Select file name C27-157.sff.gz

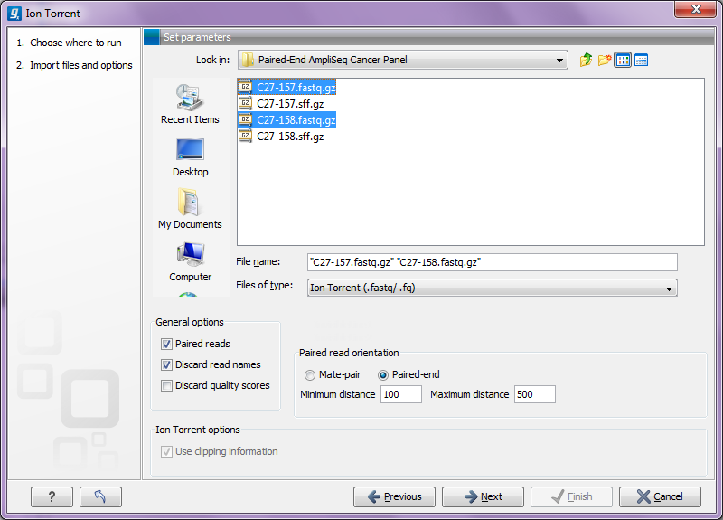click(x=290, y=104)
